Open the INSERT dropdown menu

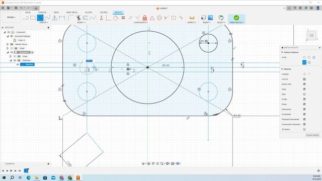click(x=206, y=22)
